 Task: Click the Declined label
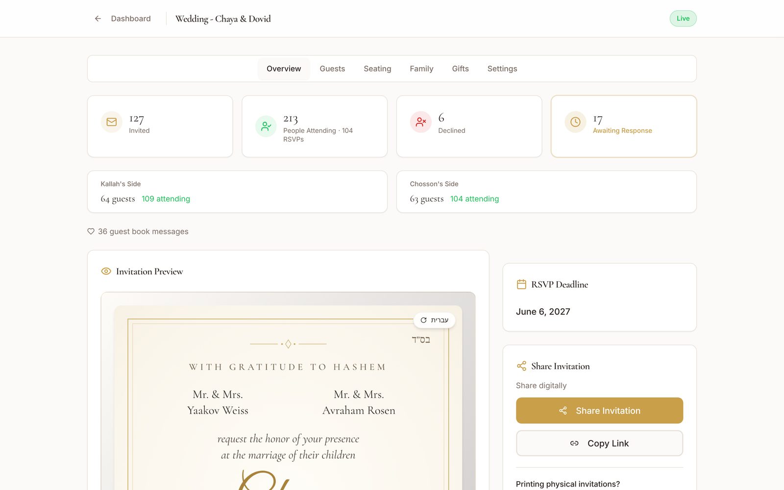452,131
